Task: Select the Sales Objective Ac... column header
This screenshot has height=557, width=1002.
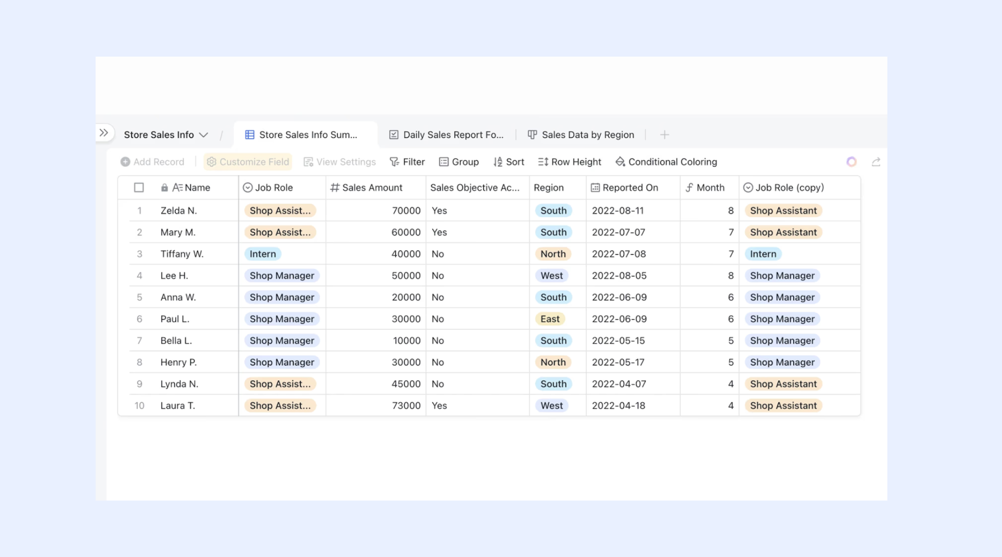Action: pyautogui.click(x=478, y=188)
